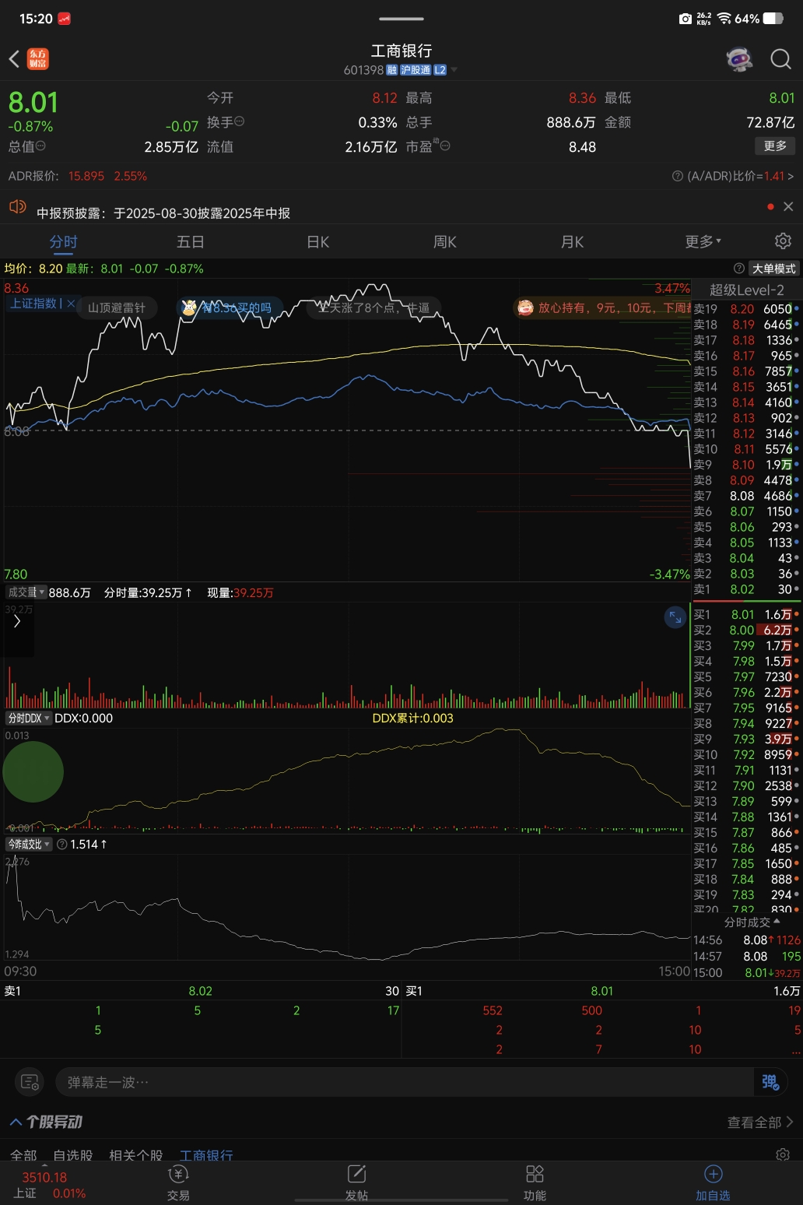Open 个股异动 settings gear
This screenshot has width=803, height=1205.
[x=783, y=1154]
